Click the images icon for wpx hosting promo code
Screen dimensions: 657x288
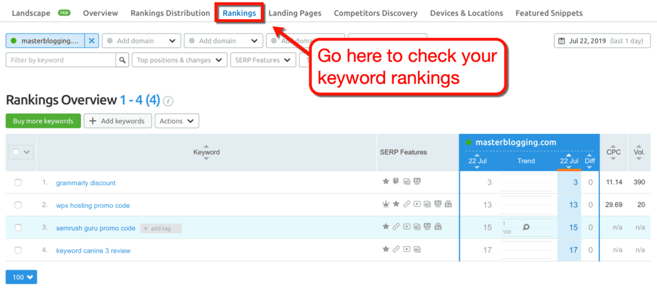[428, 204]
